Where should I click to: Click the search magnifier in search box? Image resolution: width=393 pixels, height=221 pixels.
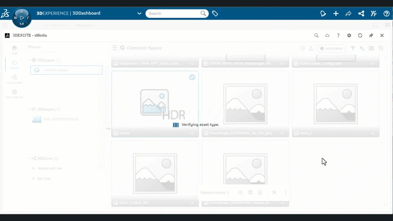[x=203, y=14]
